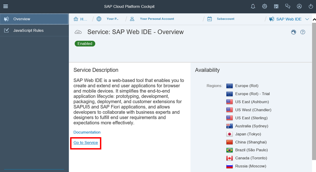Click the Japan flag icon
Image resolution: width=316 pixels, height=172 pixels.
(x=229, y=134)
